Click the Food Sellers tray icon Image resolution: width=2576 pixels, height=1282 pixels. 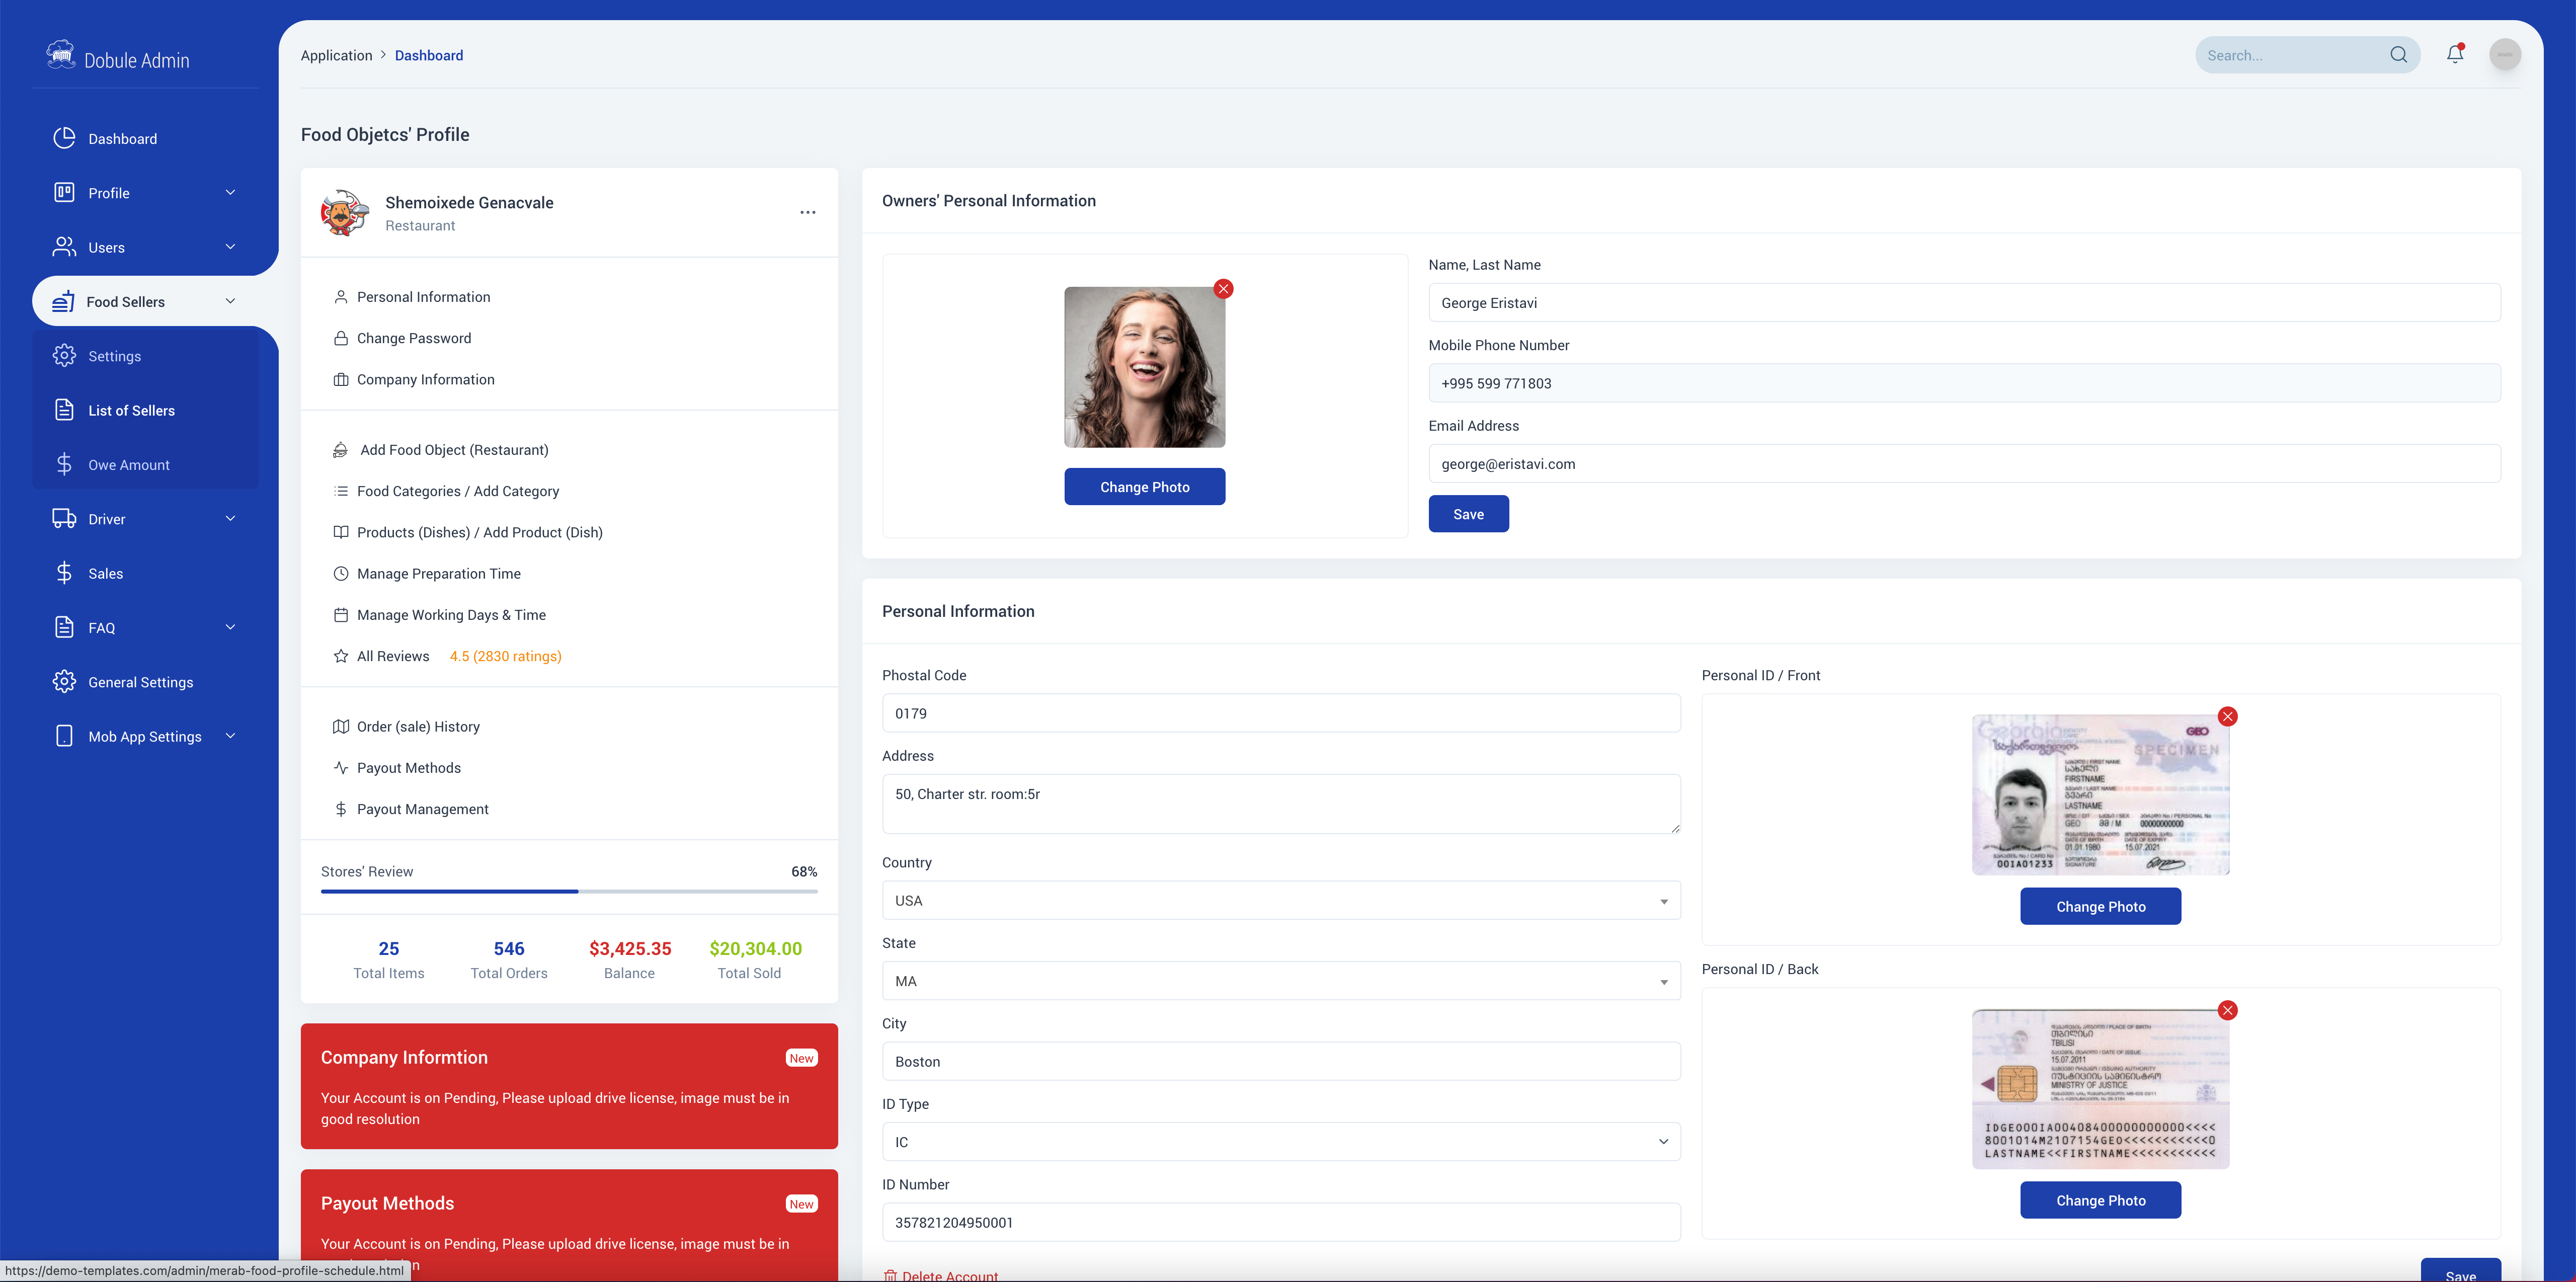pyautogui.click(x=63, y=301)
